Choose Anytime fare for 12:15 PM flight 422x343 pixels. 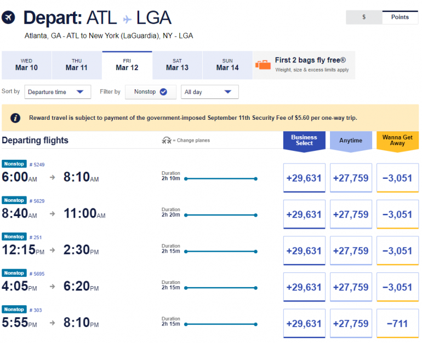click(x=351, y=251)
